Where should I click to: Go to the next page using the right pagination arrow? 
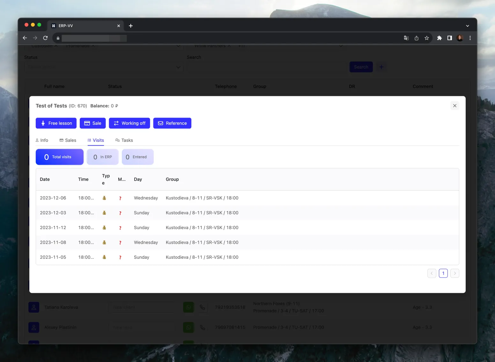coord(454,273)
